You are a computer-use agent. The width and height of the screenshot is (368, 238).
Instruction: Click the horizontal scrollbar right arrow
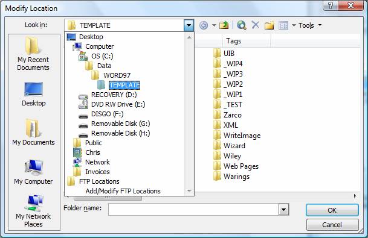click(x=355, y=196)
